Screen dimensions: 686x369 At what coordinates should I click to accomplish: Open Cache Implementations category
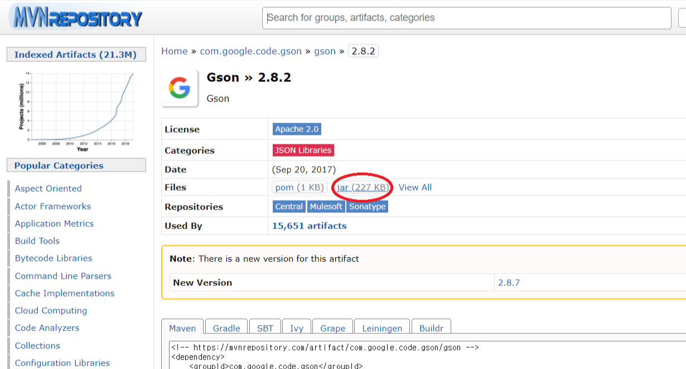(x=64, y=293)
